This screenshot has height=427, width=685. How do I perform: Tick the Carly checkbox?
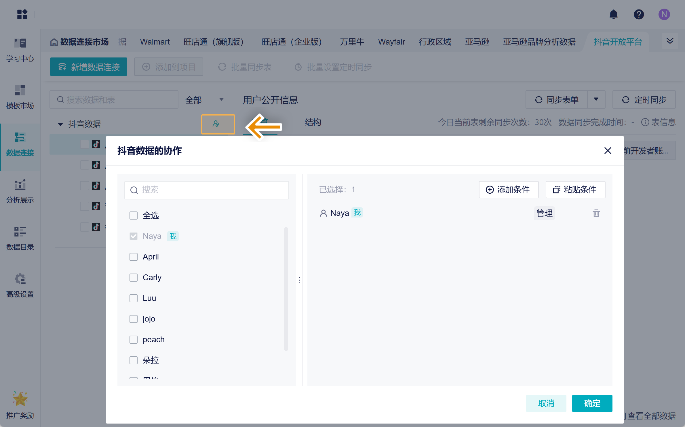pyautogui.click(x=134, y=278)
